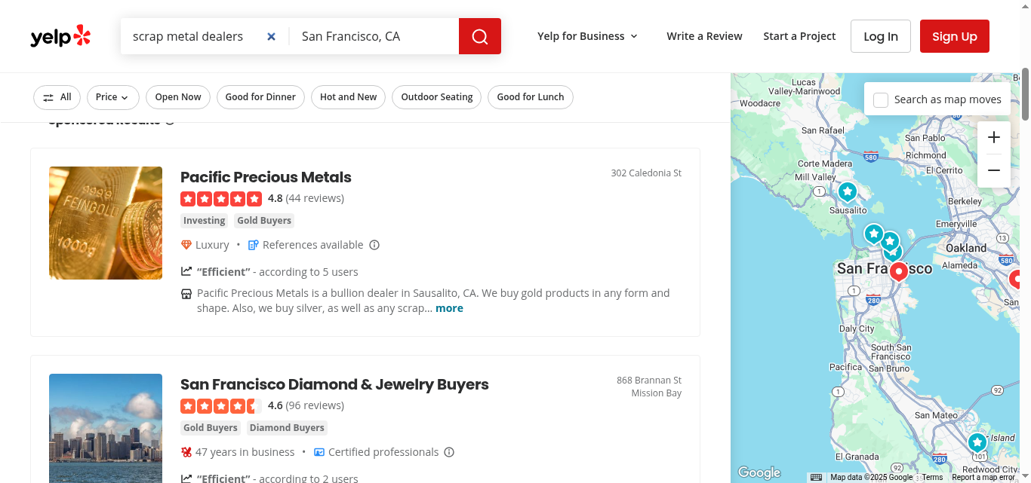Expand description with the more link
1031x483 pixels.
[x=449, y=308]
